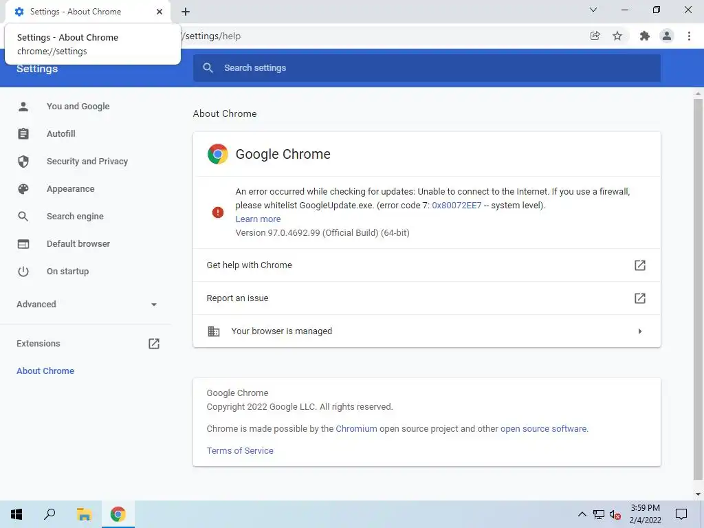Click Report an issue row
The width and height of the screenshot is (704, 528).
tap(426, 298)
